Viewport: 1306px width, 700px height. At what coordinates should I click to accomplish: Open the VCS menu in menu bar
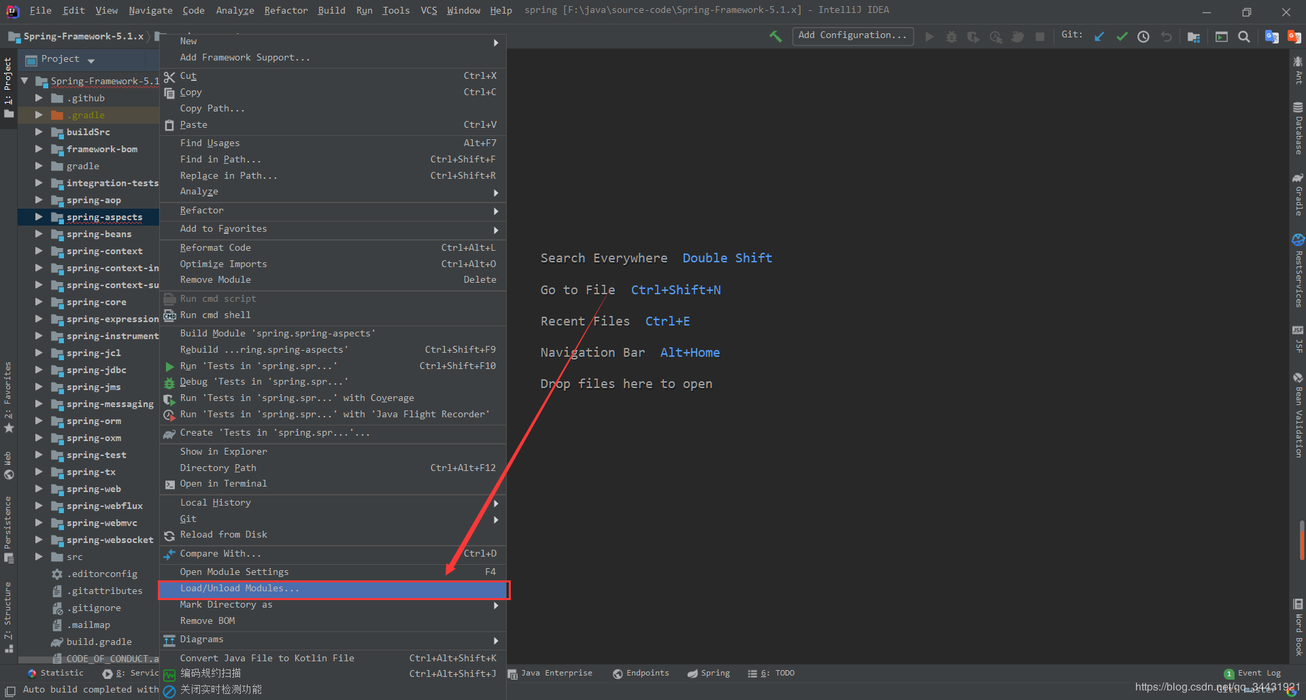pyautogui.click(x=429, y=10)
